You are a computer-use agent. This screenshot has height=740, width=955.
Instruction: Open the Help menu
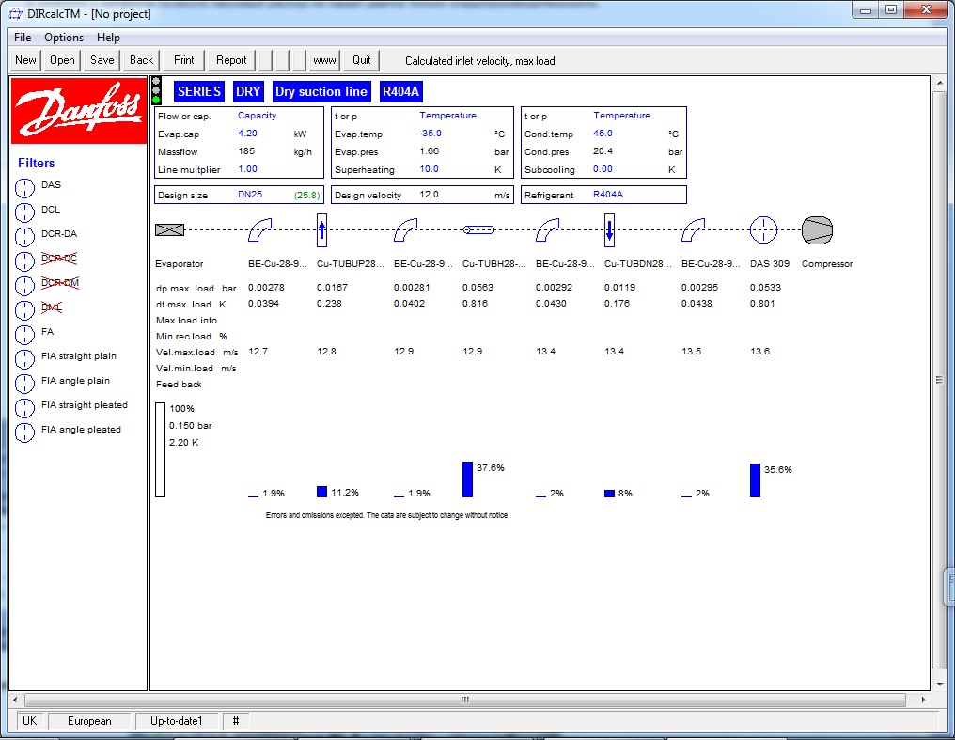[x=108, y=38]
